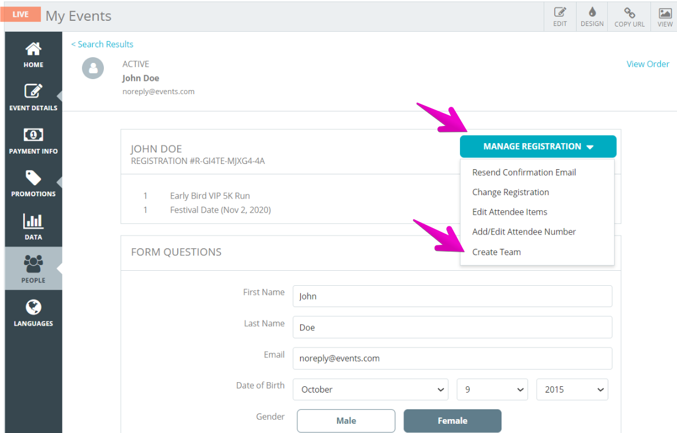Viewport: 677px width, 433px height.
Task: Open Promotions in sidebar
Action: tap(33, 184)
